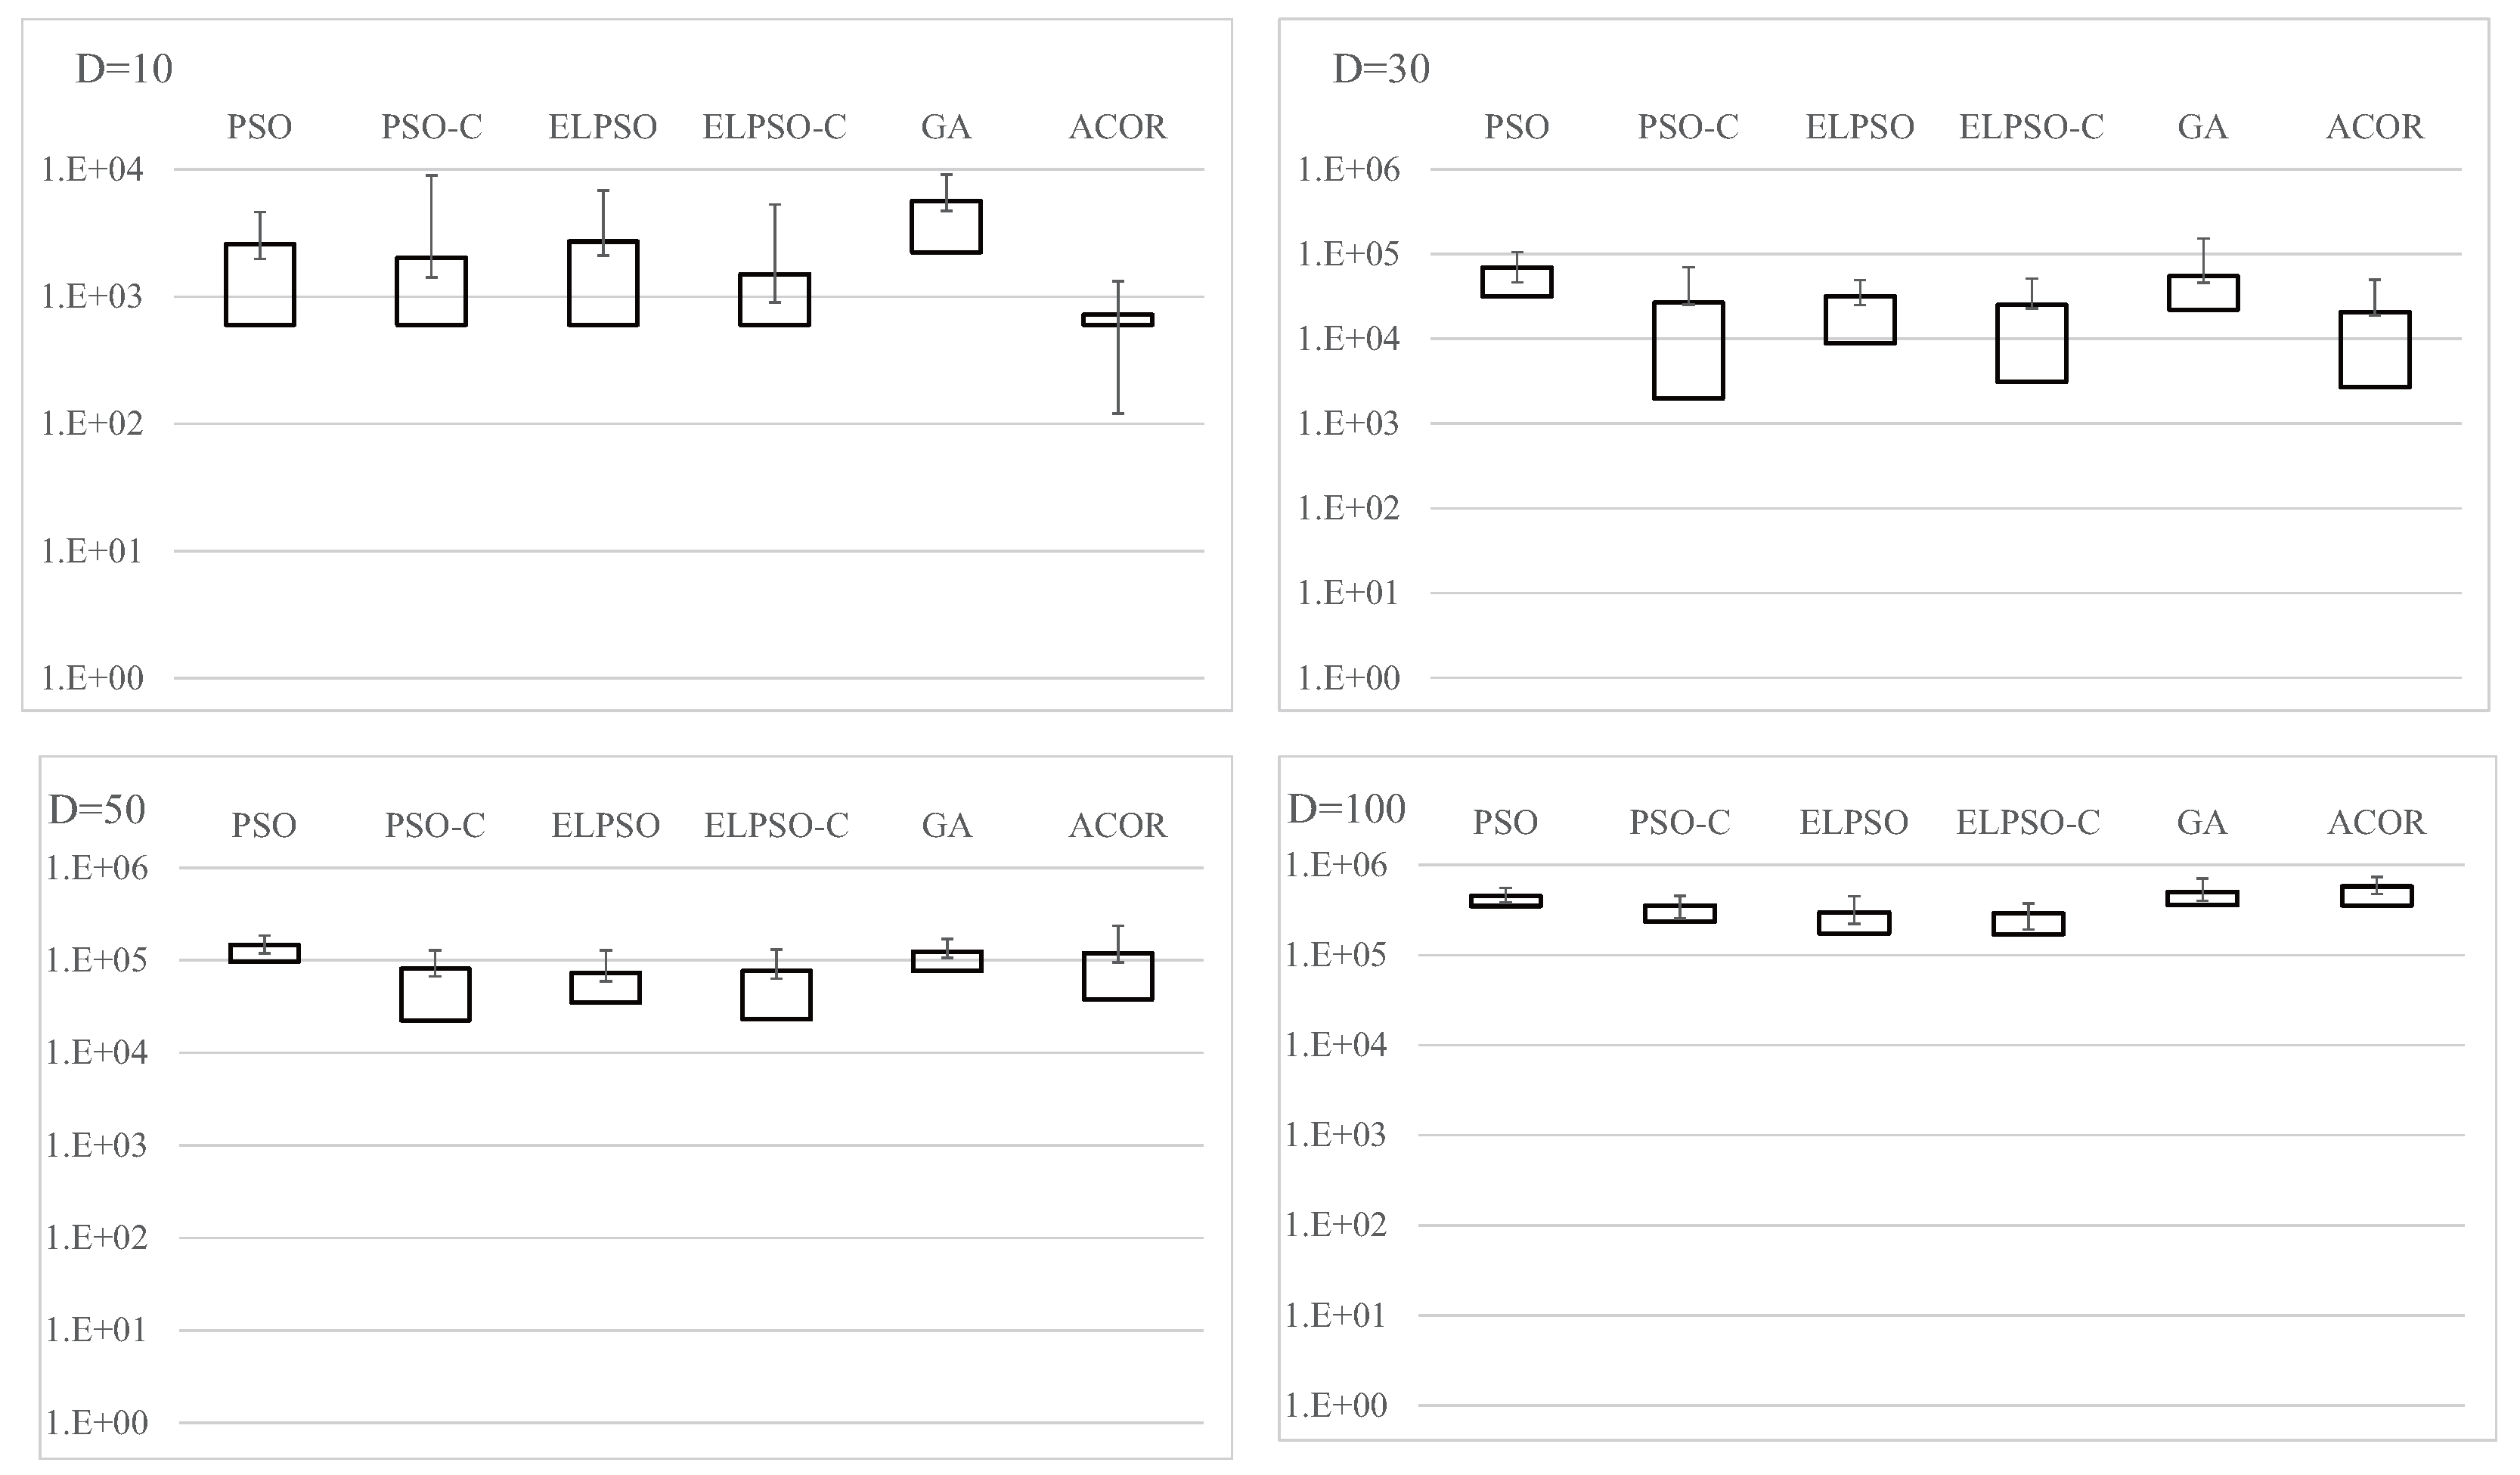Click the D=30 chart title
The height and width of the screenshot is (1475, 2520).
coord(1381,69)
